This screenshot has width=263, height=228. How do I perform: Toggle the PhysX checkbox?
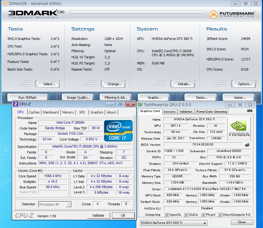204,215
